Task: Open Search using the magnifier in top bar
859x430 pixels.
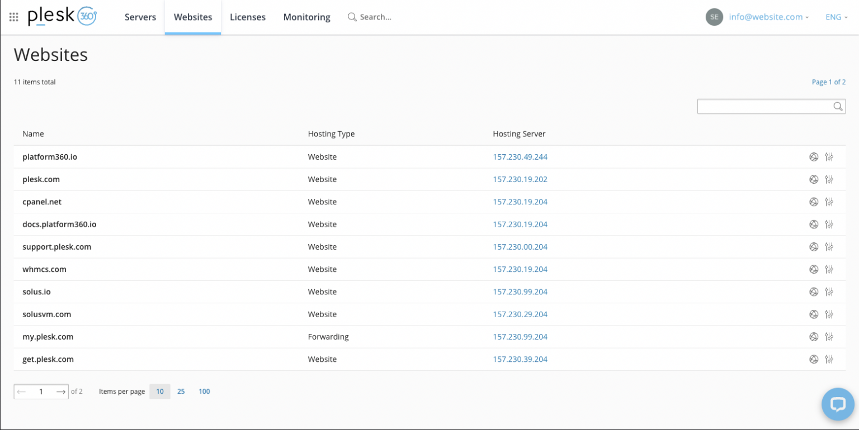Action: (352, 17)
